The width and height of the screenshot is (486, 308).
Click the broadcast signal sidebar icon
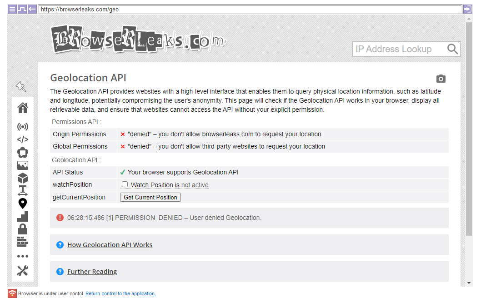point(22,127)
